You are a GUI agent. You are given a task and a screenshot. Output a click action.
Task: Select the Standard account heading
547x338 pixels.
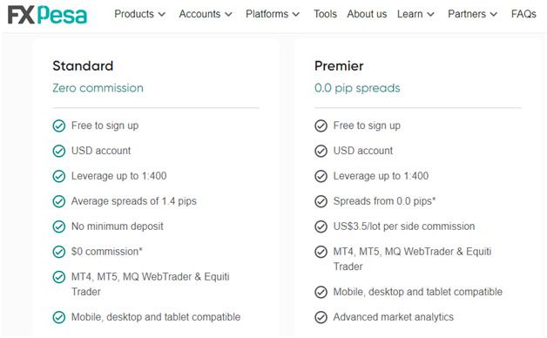coord(83,66)
